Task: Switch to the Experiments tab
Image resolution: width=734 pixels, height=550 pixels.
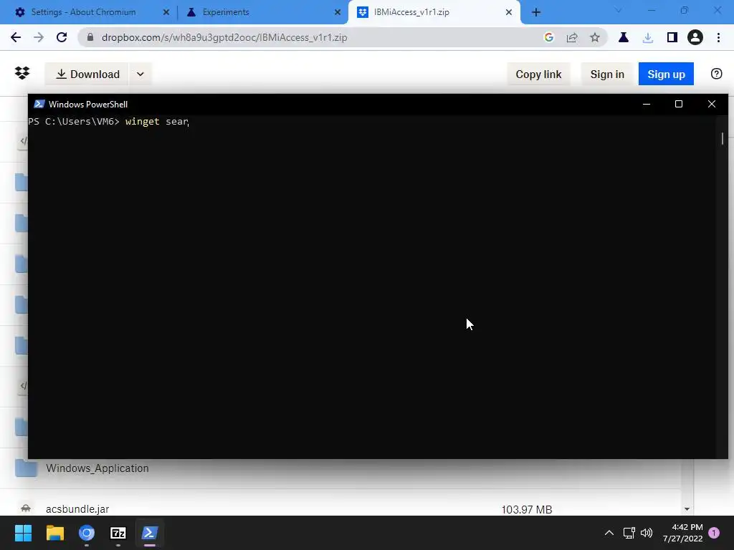Action: tap(263, 12)
